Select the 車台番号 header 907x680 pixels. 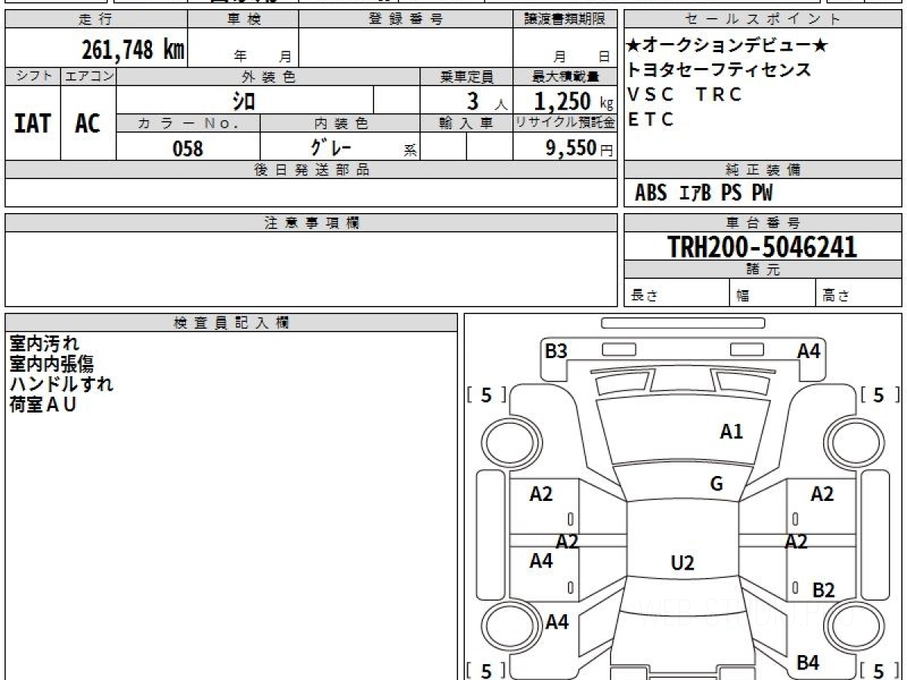[763, 223]
